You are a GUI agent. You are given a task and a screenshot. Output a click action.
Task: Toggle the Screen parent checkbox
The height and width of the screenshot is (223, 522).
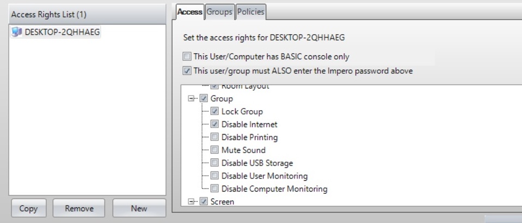click(x=204, y=202)
